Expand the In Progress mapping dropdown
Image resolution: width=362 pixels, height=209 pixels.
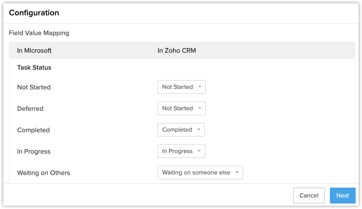pyautogui.click(x=181, y=151)
